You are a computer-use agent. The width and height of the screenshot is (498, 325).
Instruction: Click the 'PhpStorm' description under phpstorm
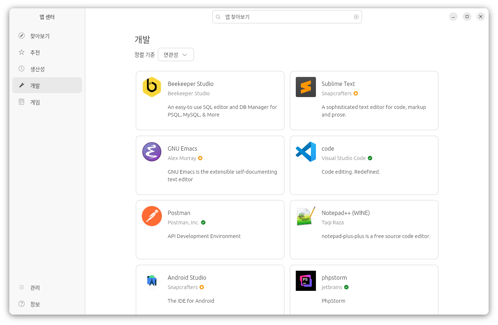pyautogui.click(x=334, y=301)
